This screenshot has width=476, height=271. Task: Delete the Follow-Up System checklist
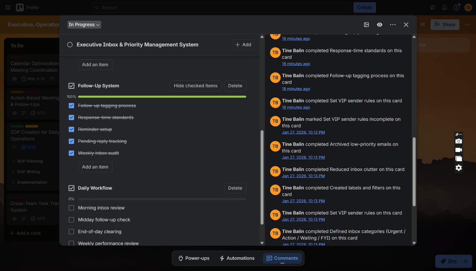click(235, 86)
